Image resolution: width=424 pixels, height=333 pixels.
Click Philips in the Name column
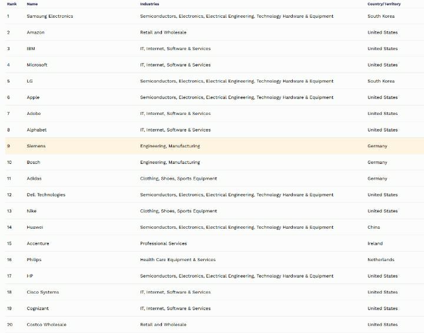34,259
